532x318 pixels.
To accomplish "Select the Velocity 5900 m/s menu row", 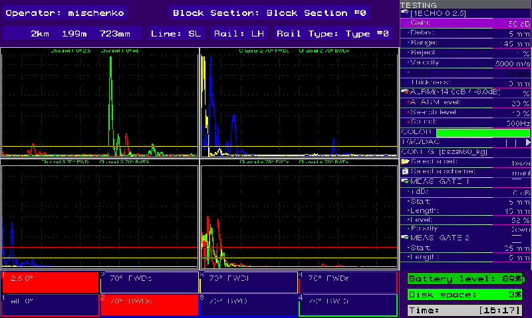I will tap(465, 62).
